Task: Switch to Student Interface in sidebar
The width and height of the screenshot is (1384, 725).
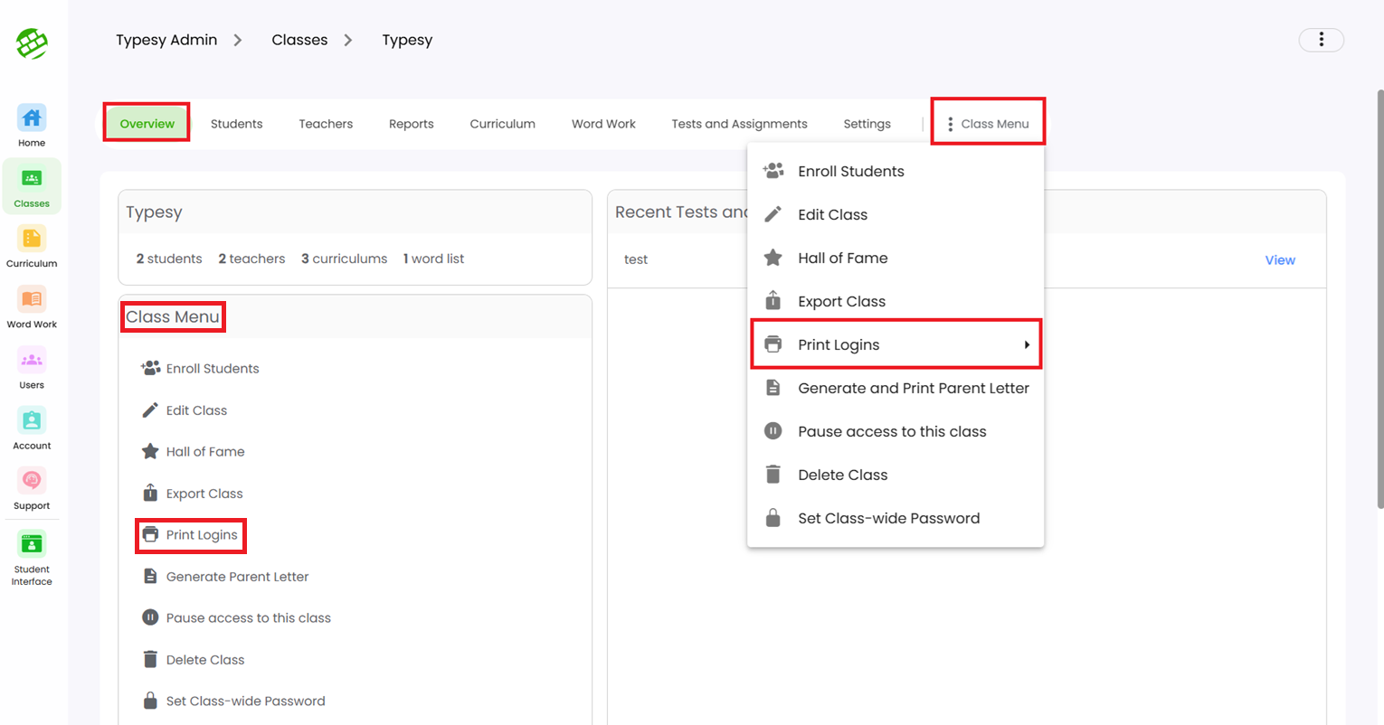Action: coord(32,559)
